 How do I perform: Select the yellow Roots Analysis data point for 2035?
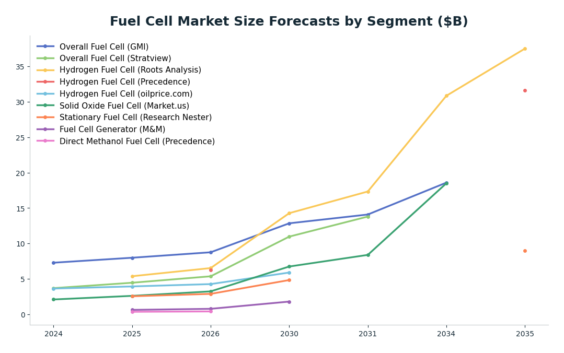point(525,49)
